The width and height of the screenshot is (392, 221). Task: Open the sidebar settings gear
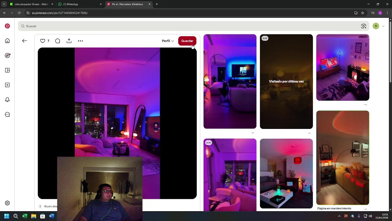pyautogui.click(x=7, y=203)
